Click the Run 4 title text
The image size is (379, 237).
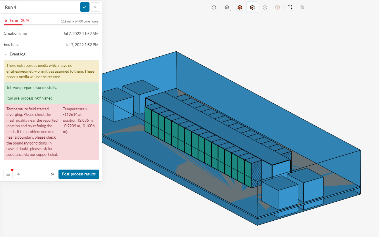pyautogui.click(x=11, y=7)
